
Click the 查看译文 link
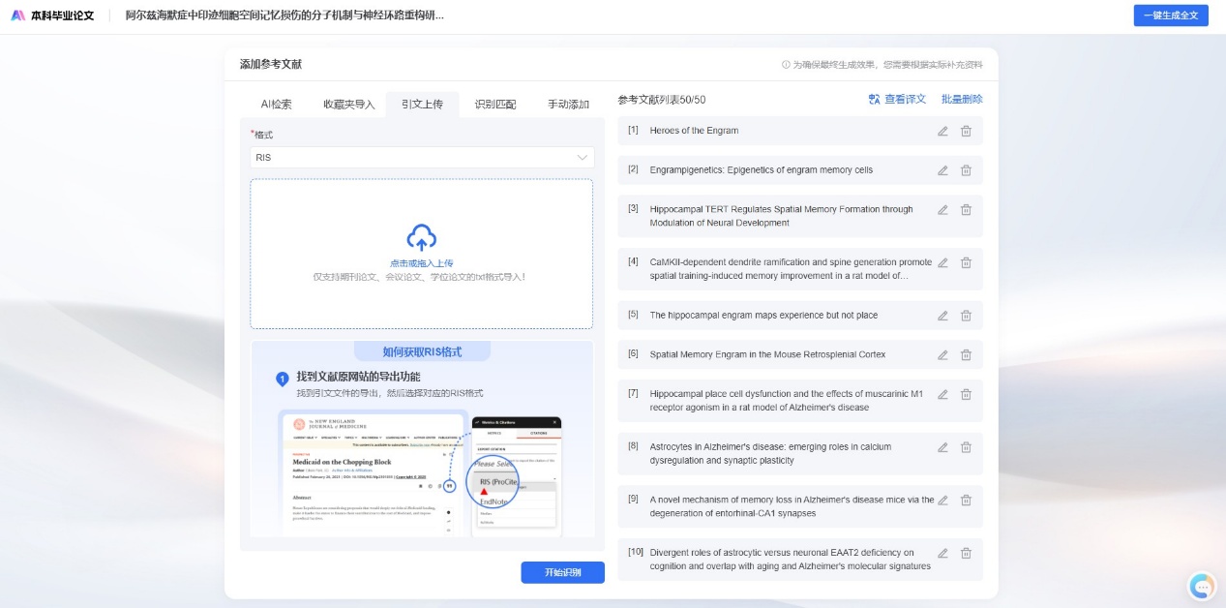897,99
